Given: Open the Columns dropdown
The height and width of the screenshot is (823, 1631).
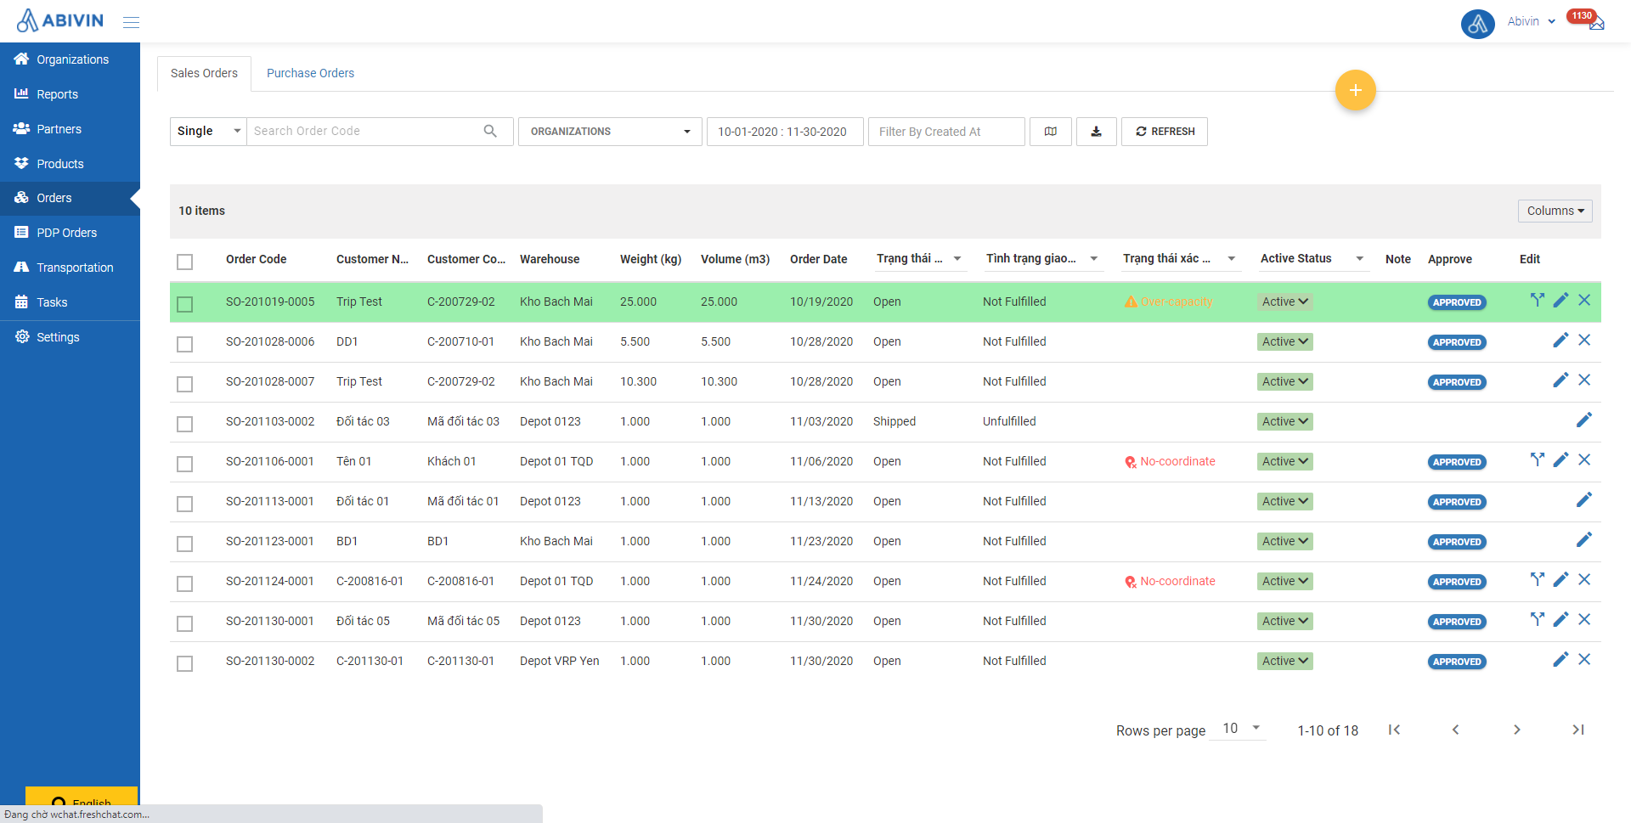Looking at the screenshot, I should 1555,211.
